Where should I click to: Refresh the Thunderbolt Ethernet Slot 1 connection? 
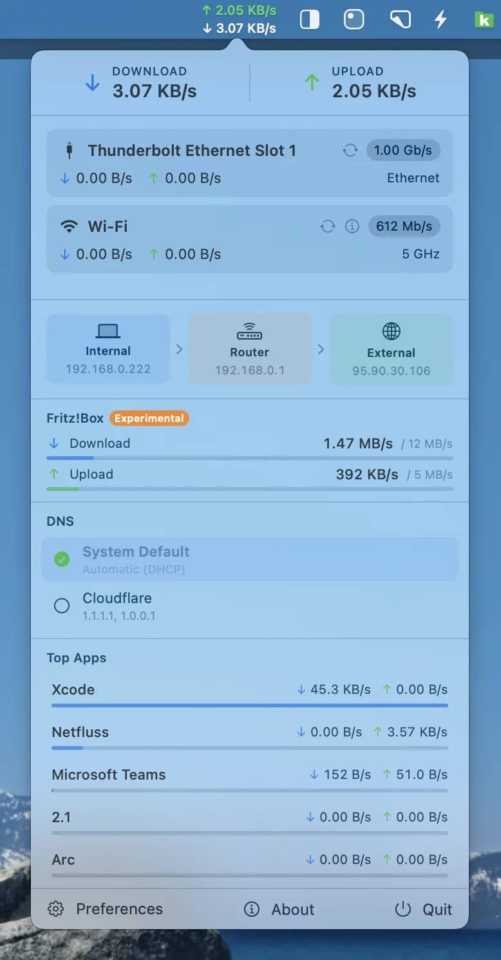pyautogui.click(x=350, y=151)
